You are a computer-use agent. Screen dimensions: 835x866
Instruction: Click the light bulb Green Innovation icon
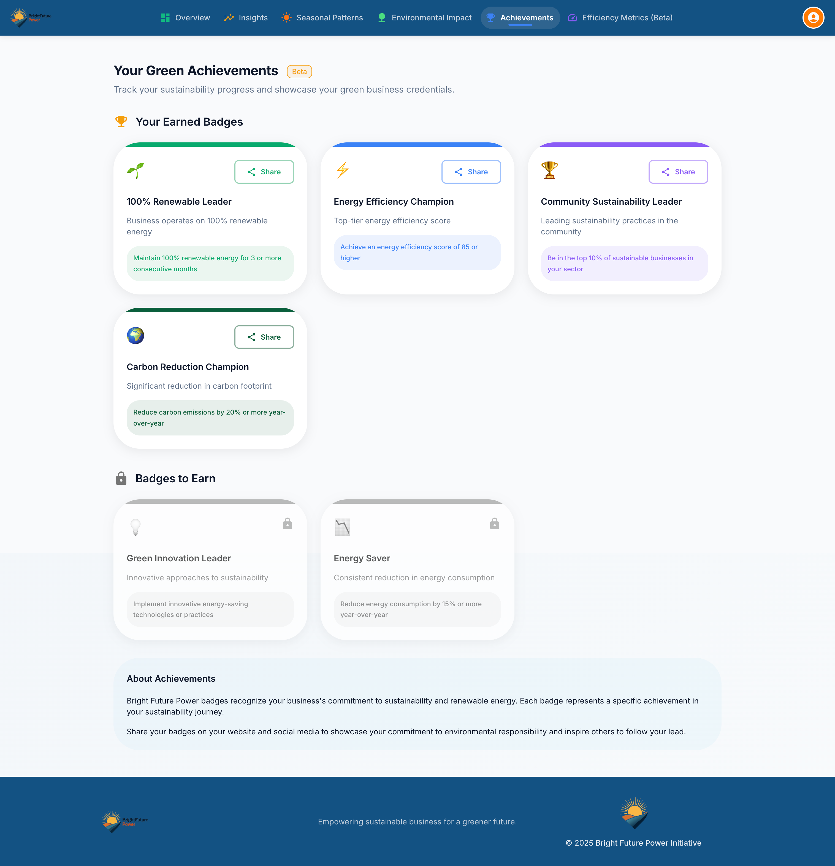click(135, 527)
